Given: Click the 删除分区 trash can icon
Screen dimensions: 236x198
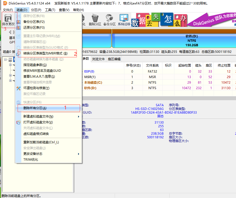Looking at the screenshot, I should pyautogui.click(x=95, y=19).
